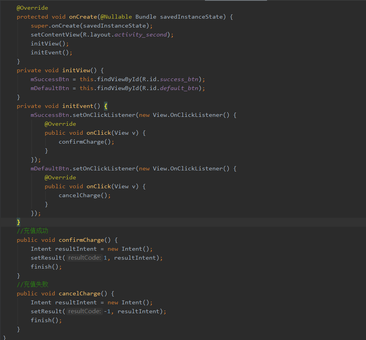Click the -1 result code value

(107, 312)
